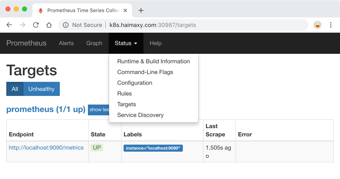Open the browser home page icon
Viewport: 340px width, 179px height.
pos(49,25)
